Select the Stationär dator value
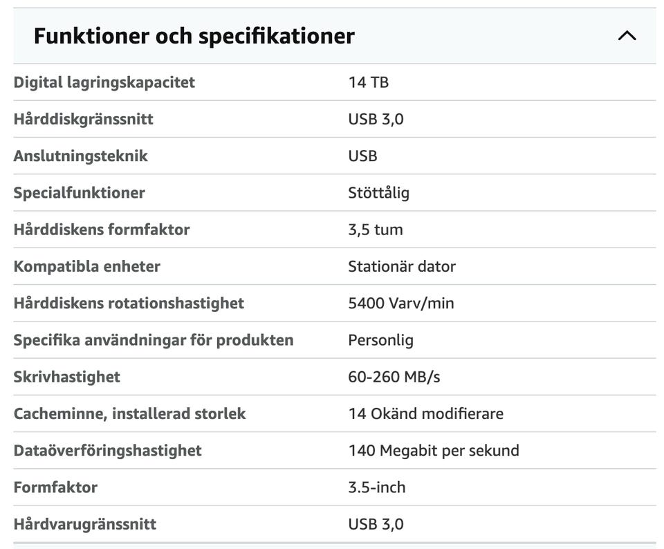Viewport: 664px width, 549px height. [x=401, y=266]
